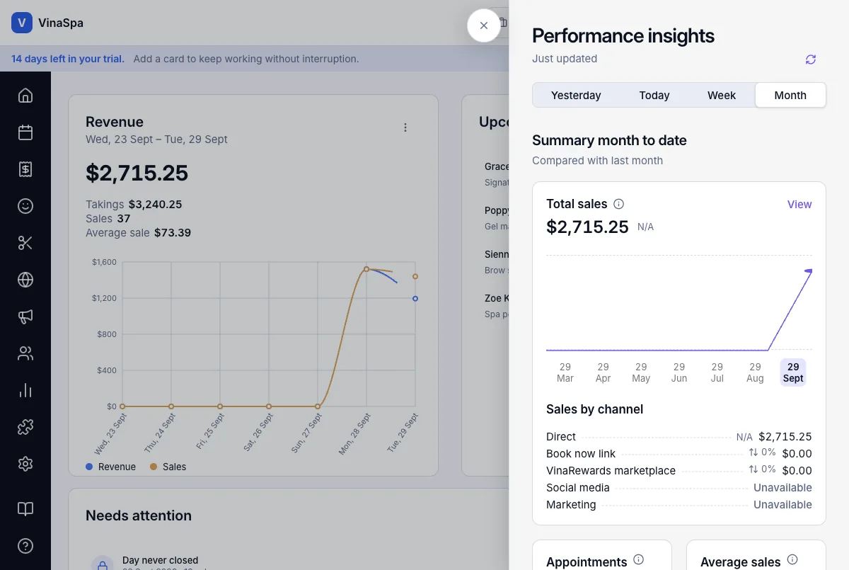Screen dimensions: 849x570
Task: Select the 29 Aug marker on sales chart
Action: point(755,372)
